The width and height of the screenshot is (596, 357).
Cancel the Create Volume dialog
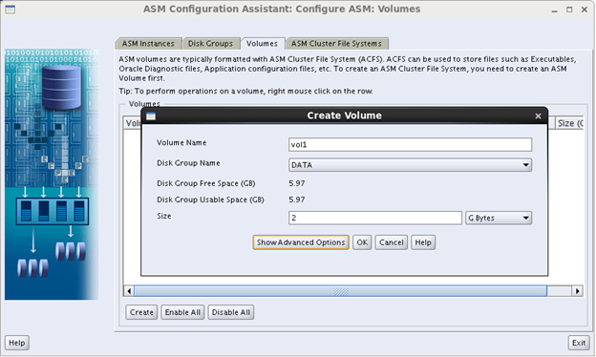click(392, 242)
